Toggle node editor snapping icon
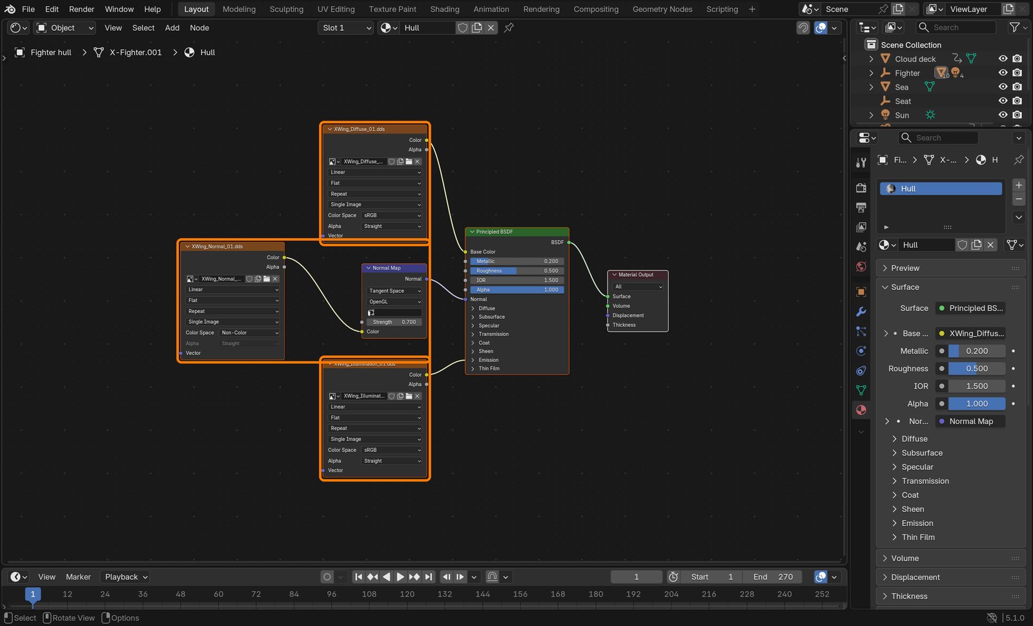Screen dimensions: 1033x626 [x=803, y=28]
